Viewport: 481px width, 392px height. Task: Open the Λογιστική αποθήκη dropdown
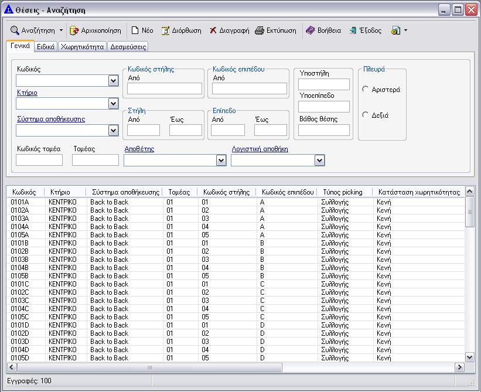(319, 161)
